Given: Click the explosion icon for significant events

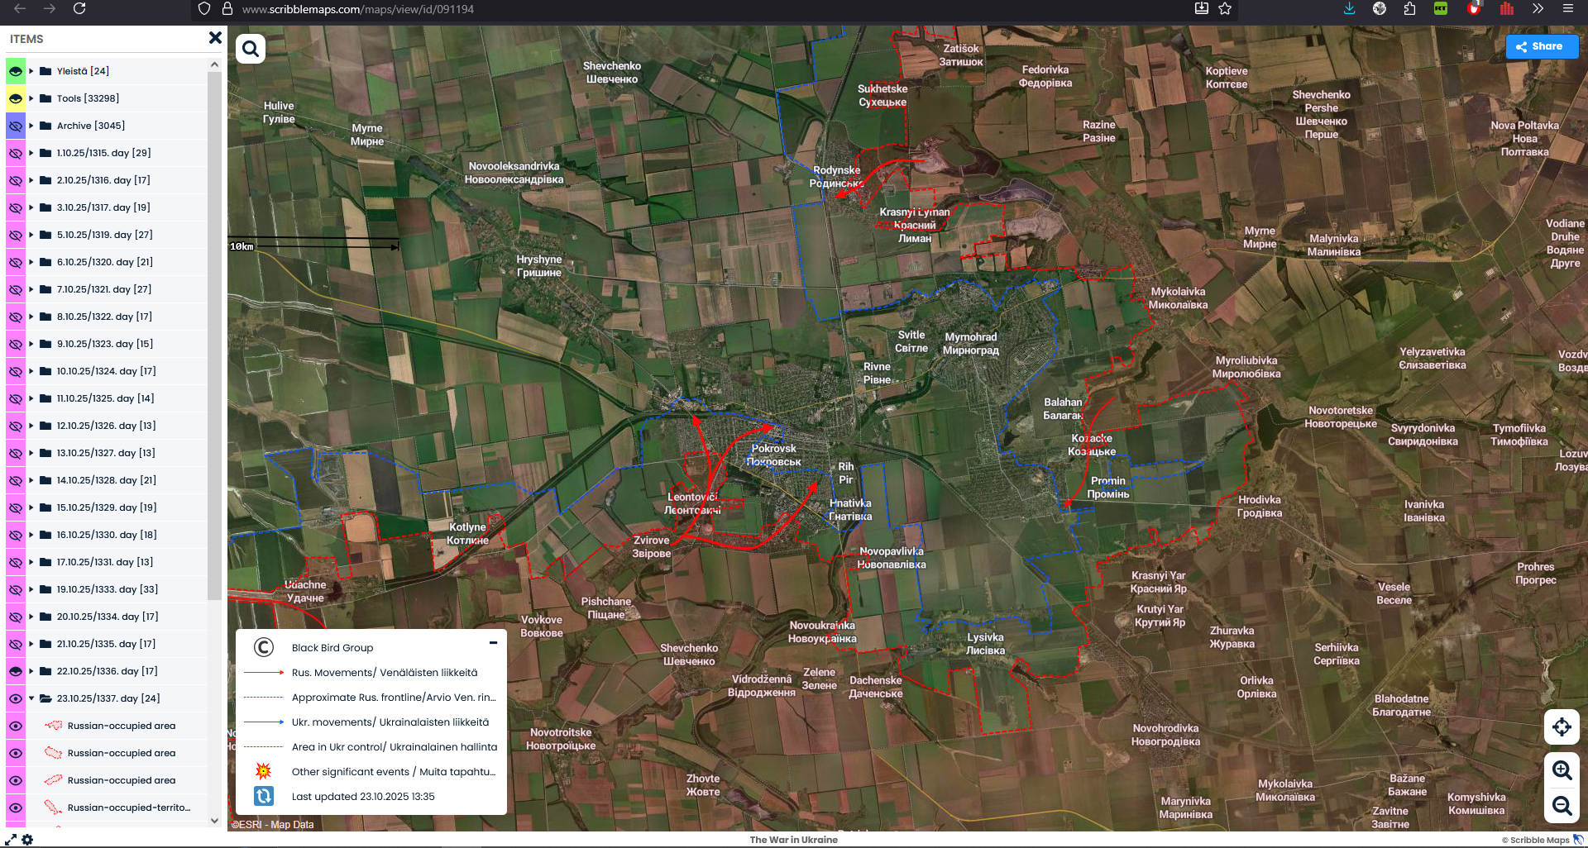Looking at the screenshot, I should (263, 771).
